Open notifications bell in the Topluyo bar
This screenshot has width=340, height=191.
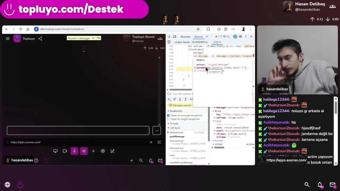pyautogui.click(x=151, y=160)
